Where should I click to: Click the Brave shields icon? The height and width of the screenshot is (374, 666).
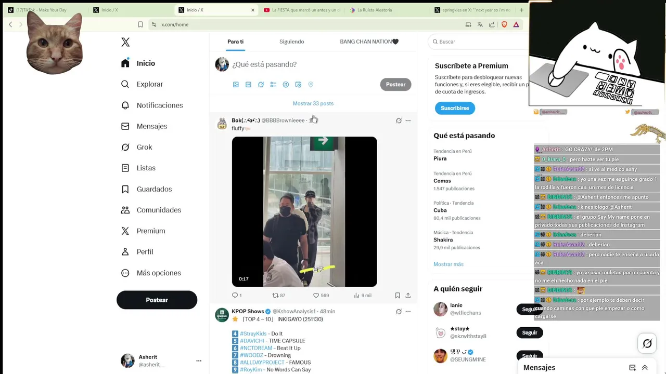504,24
